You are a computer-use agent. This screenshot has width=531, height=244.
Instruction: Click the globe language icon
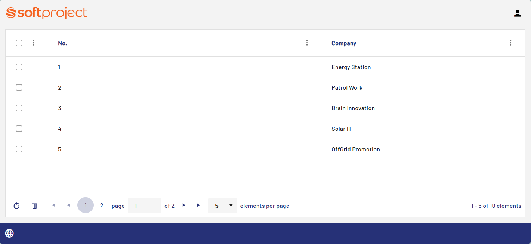[x=9, y=234]
